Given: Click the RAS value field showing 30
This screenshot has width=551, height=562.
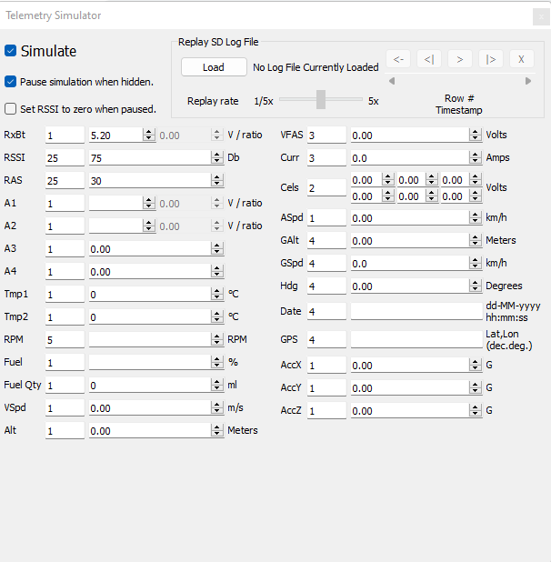Looking at the screenshot, I should point(150,180).
